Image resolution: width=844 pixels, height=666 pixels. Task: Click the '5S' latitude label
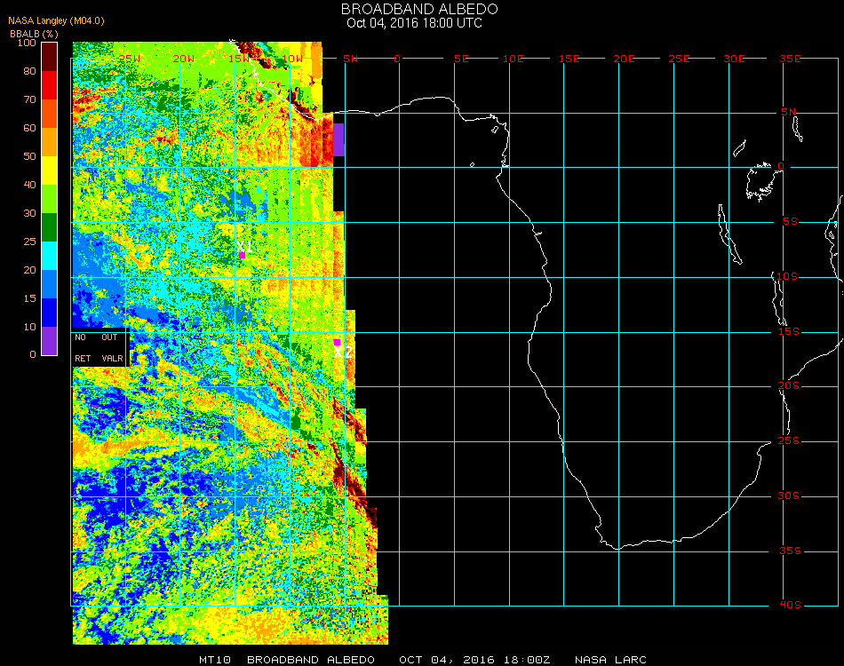click(x=790, y=222)
